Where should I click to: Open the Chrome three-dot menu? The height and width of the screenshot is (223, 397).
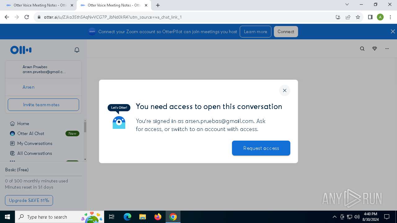[390, 17]
